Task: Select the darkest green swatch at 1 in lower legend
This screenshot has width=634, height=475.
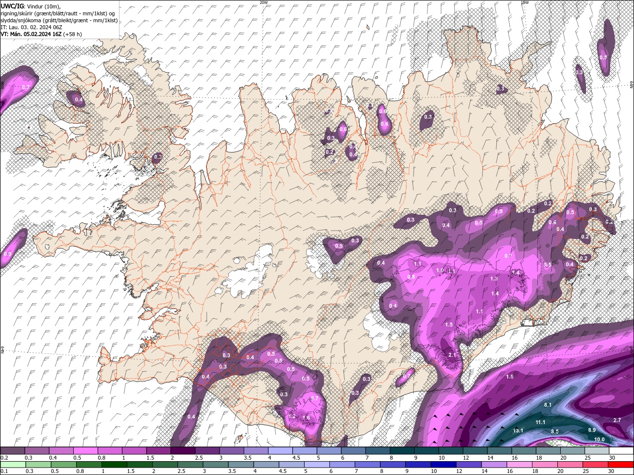Action: point(113,465)
